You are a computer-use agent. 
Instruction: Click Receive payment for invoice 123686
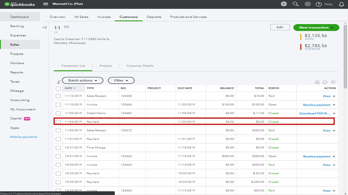[x=316, y=105]
